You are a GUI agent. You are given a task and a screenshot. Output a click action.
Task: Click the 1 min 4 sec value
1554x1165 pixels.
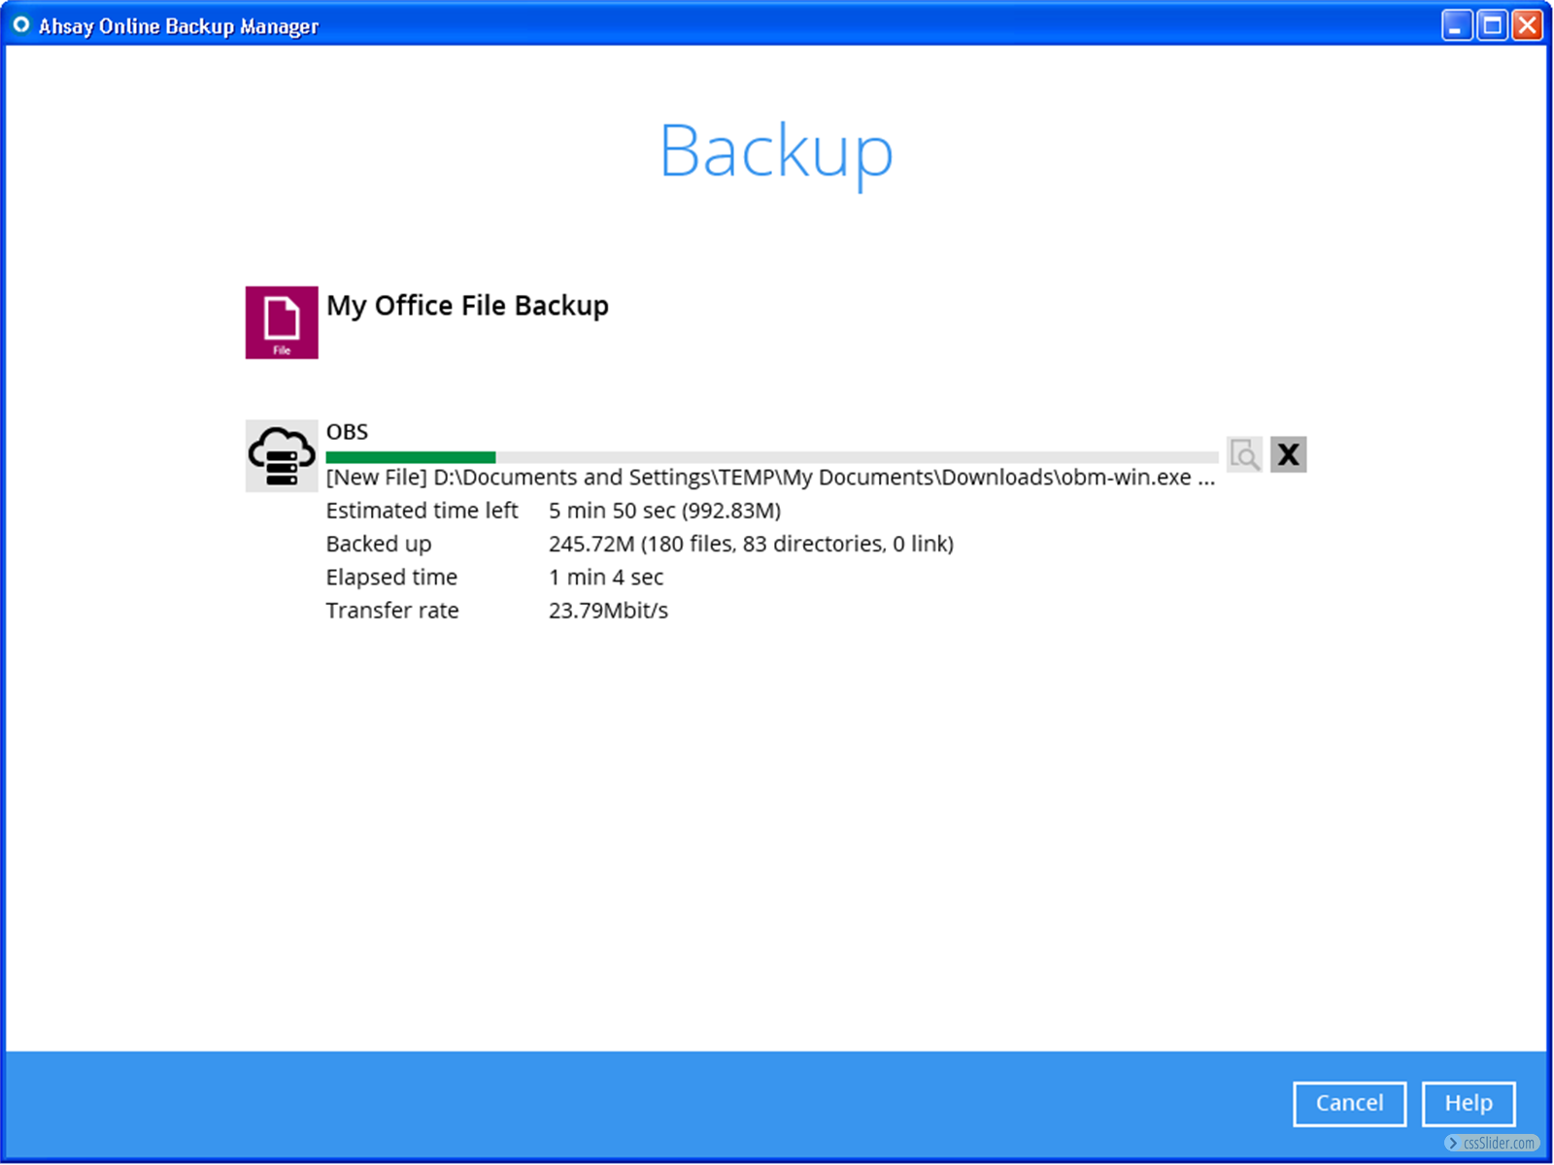coord(606,578)
